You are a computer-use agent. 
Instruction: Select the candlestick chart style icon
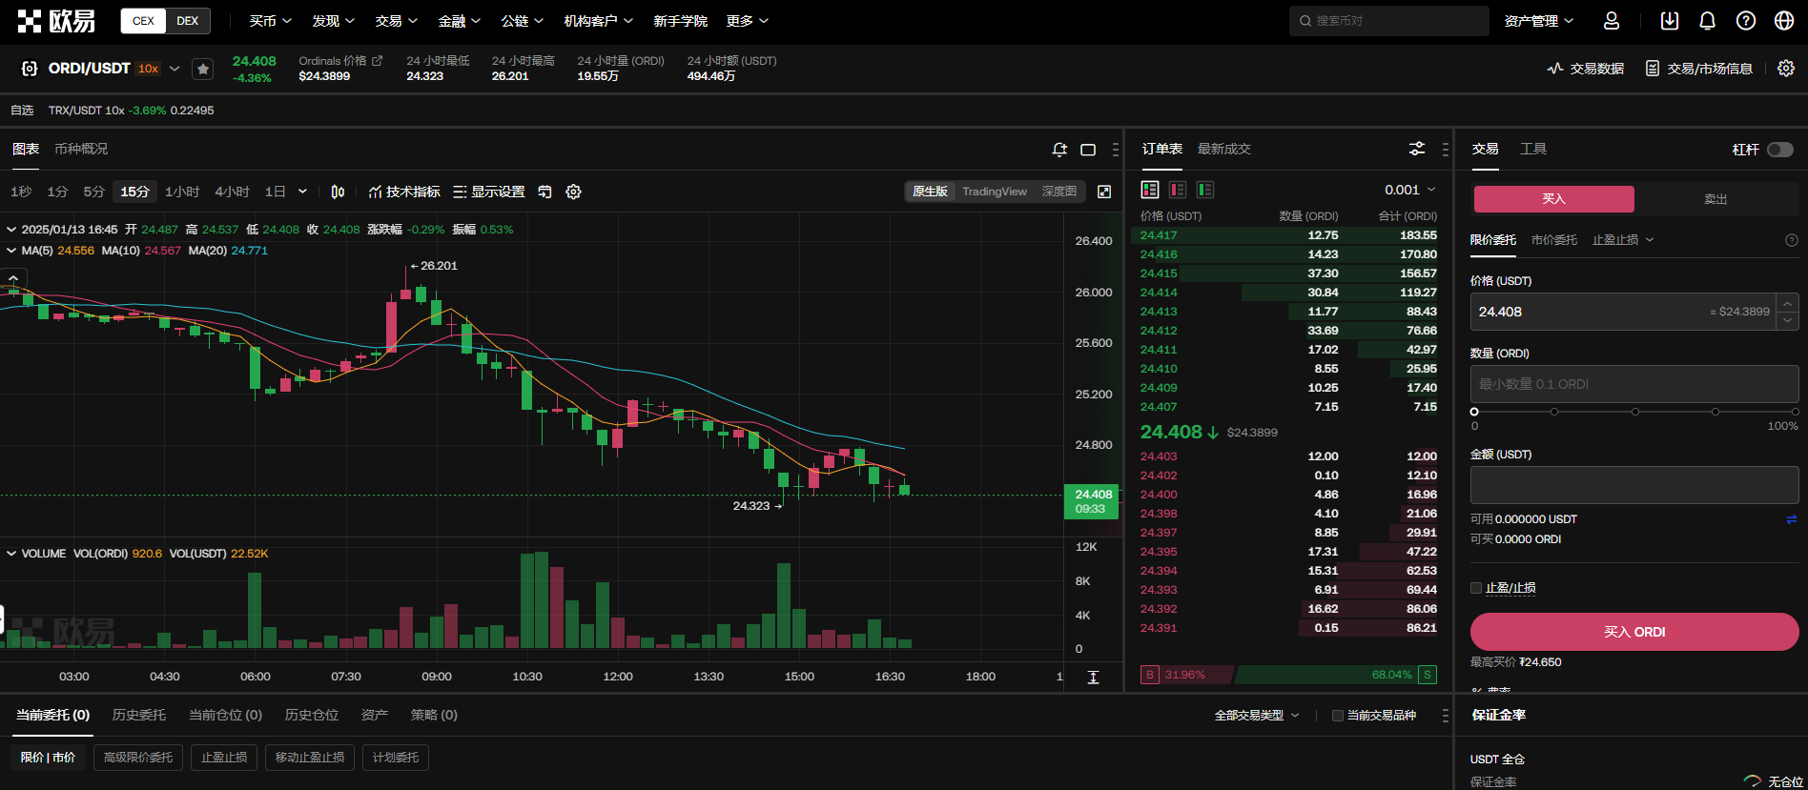[x=338, y=192]
